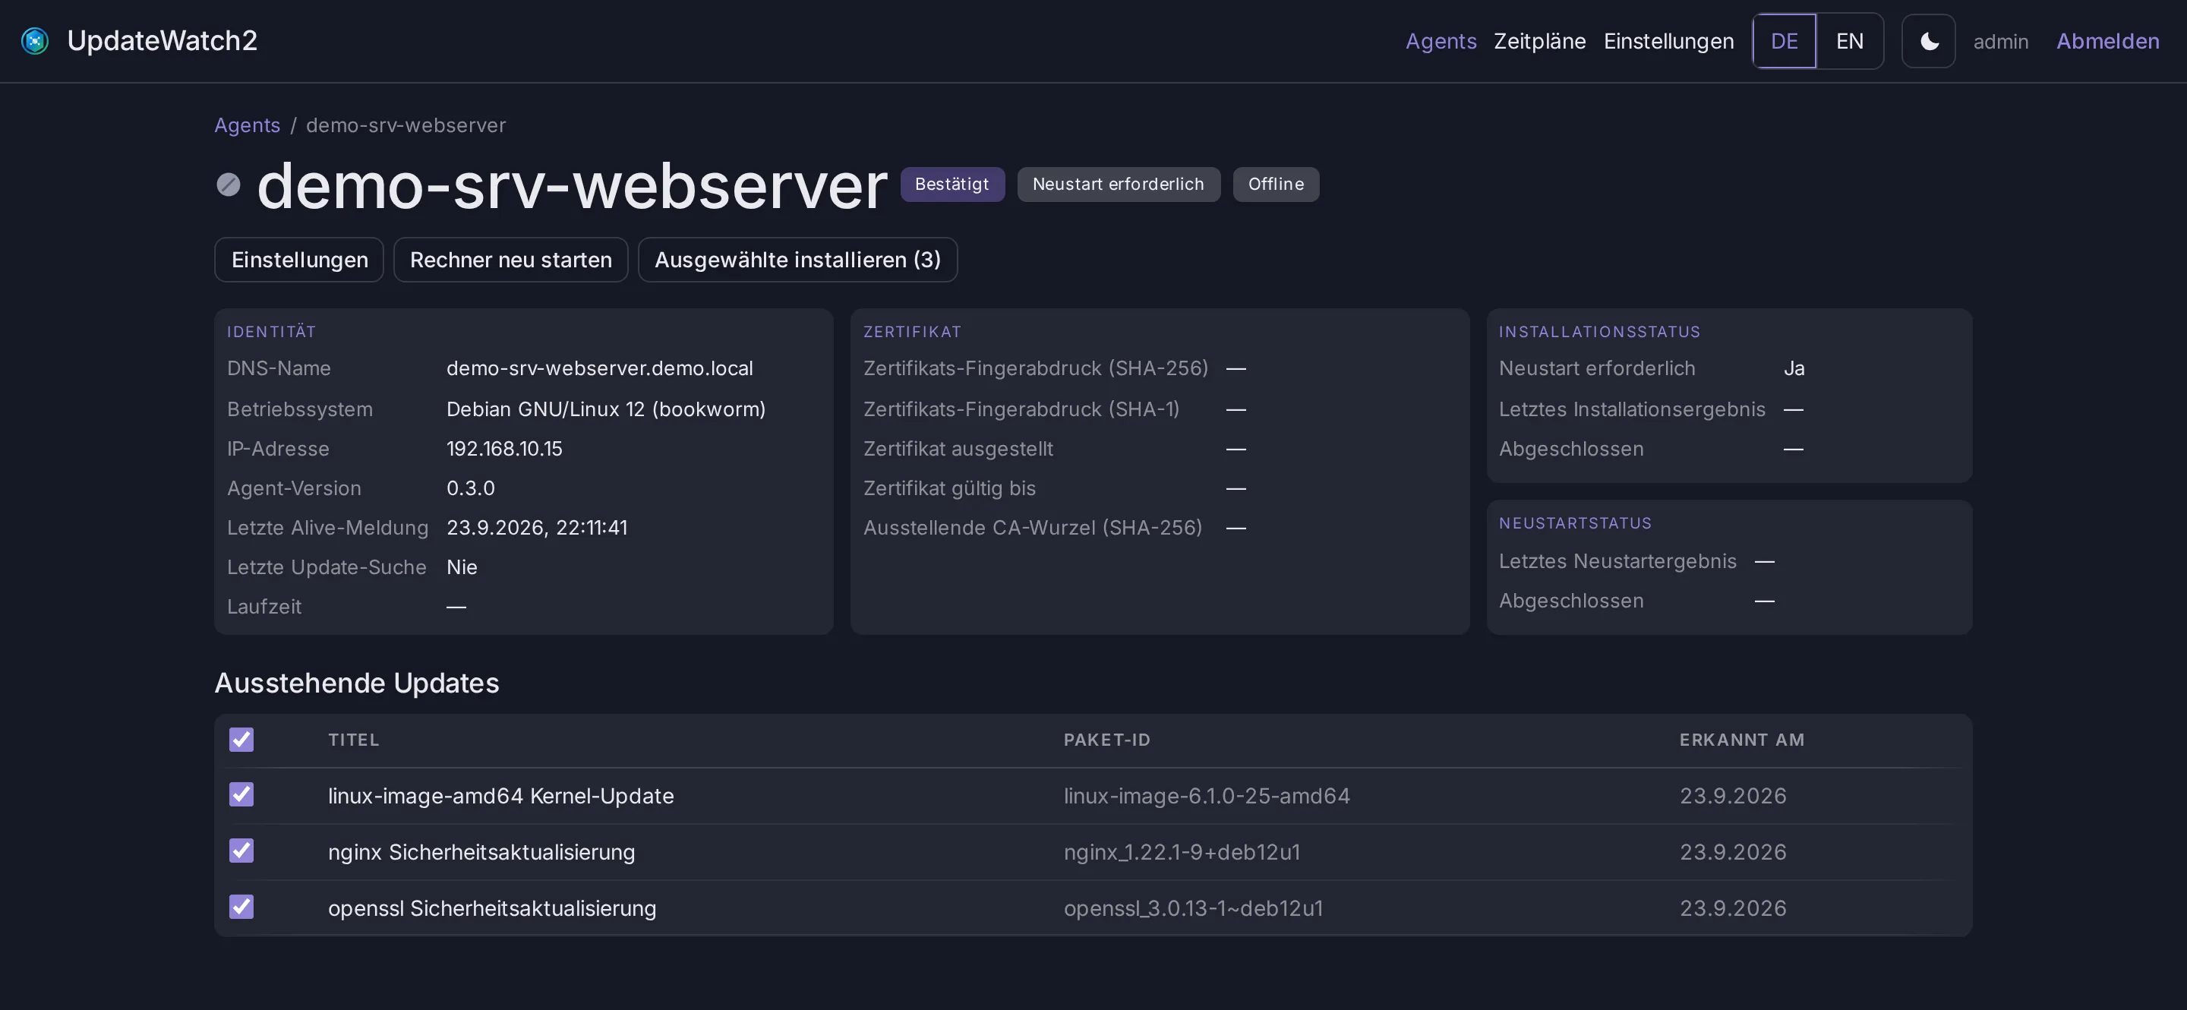Click the ERKANNT AM column header
Viewport: 2187px width, 1010px height.
tap(1741, 739)
